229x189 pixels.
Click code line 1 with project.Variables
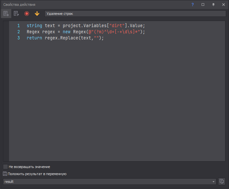[x=86, y=26]
